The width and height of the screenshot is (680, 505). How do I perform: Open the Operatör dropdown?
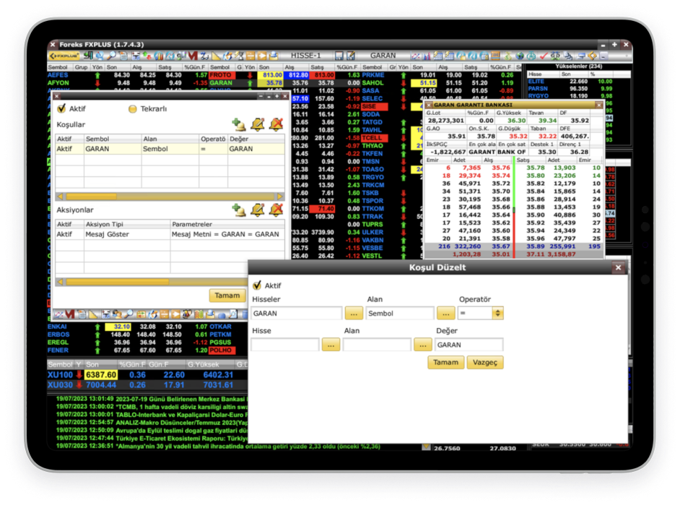pos(497,314)
